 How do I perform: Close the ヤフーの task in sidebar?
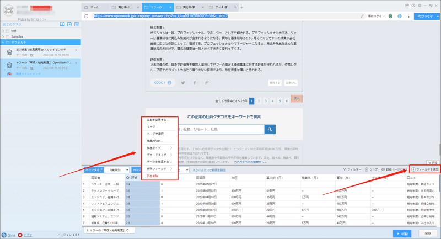[x=76, y=63]
